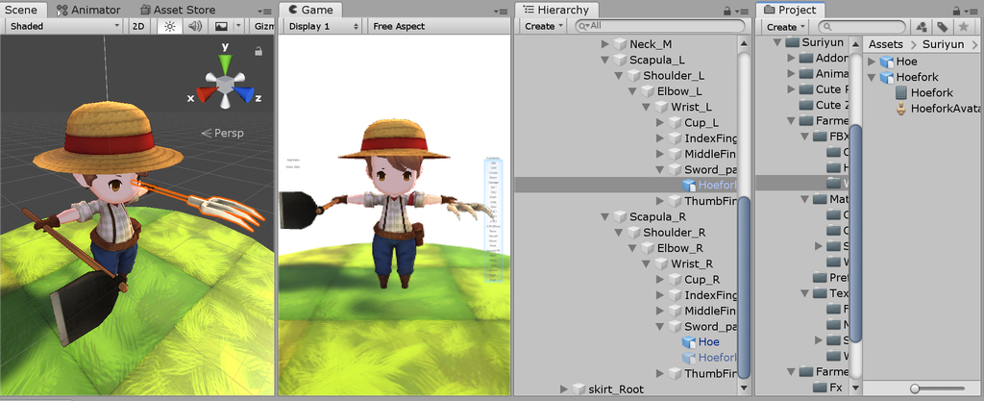Select the Game tab
The height and width of the screenshot is (401, 984).
310,10
